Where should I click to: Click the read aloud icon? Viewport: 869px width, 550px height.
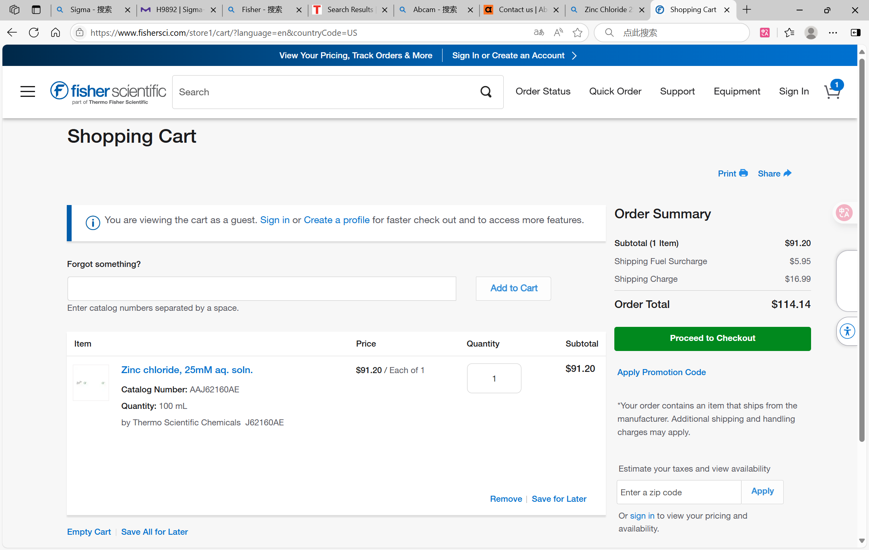pyautogui.click(x=558, y=33)
